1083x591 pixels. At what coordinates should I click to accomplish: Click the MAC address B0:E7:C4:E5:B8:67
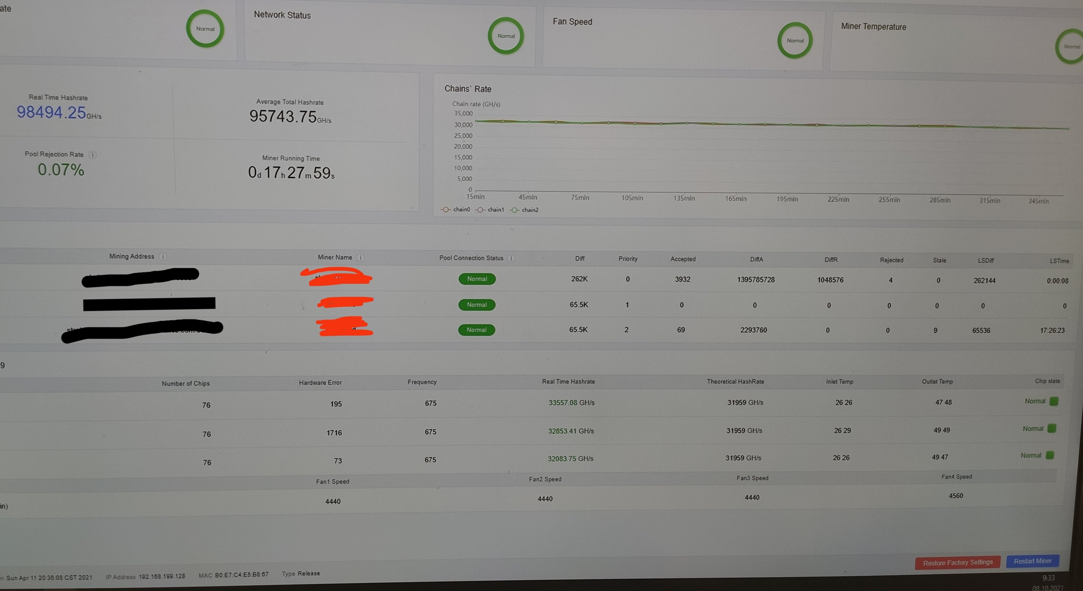(x=241, y=575)
